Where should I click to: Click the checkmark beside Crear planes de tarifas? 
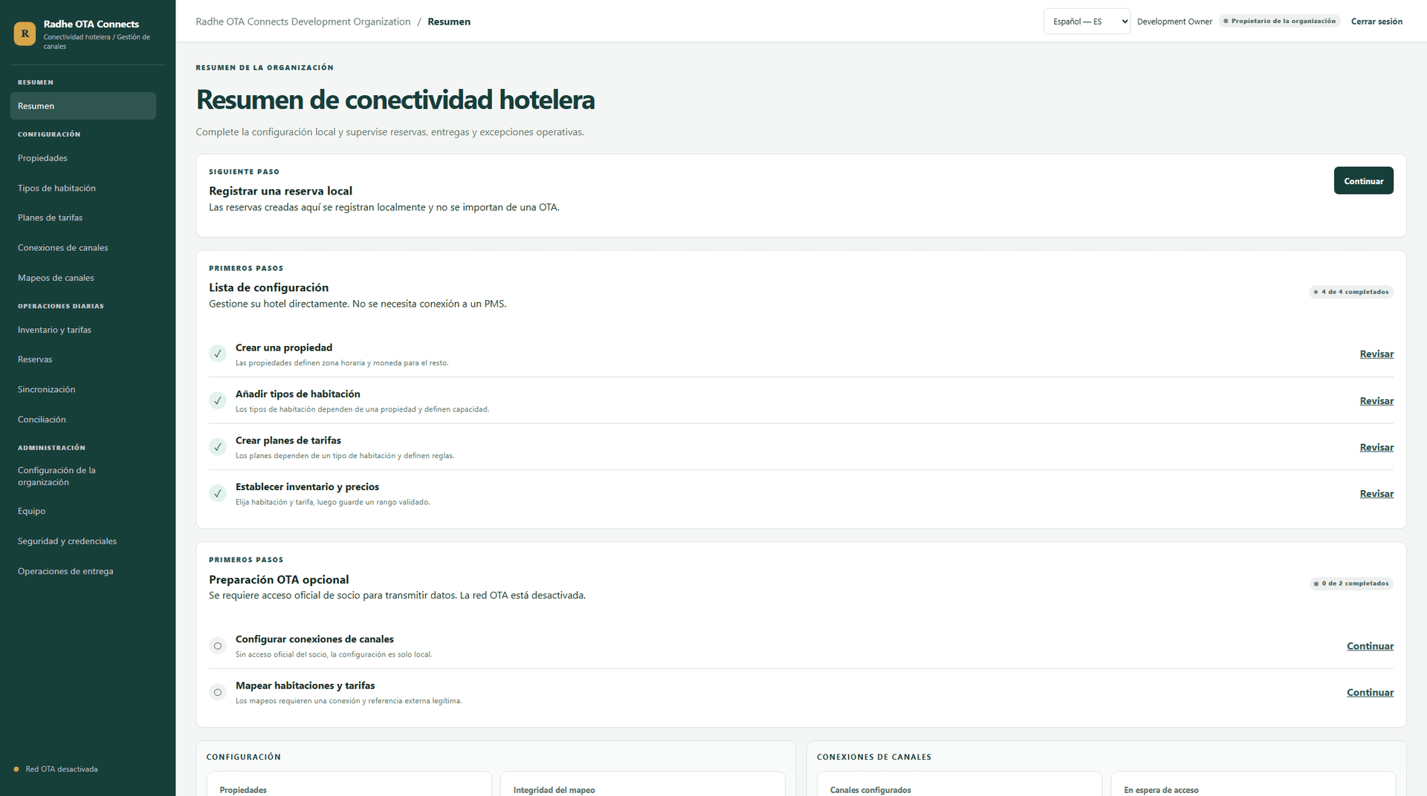218,447
